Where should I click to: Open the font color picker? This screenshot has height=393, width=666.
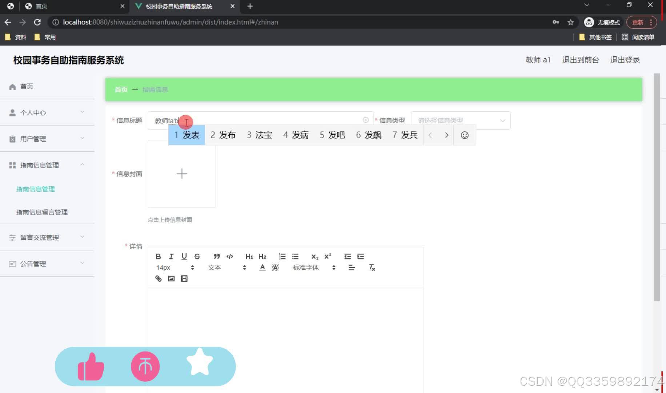pos(262,267)
